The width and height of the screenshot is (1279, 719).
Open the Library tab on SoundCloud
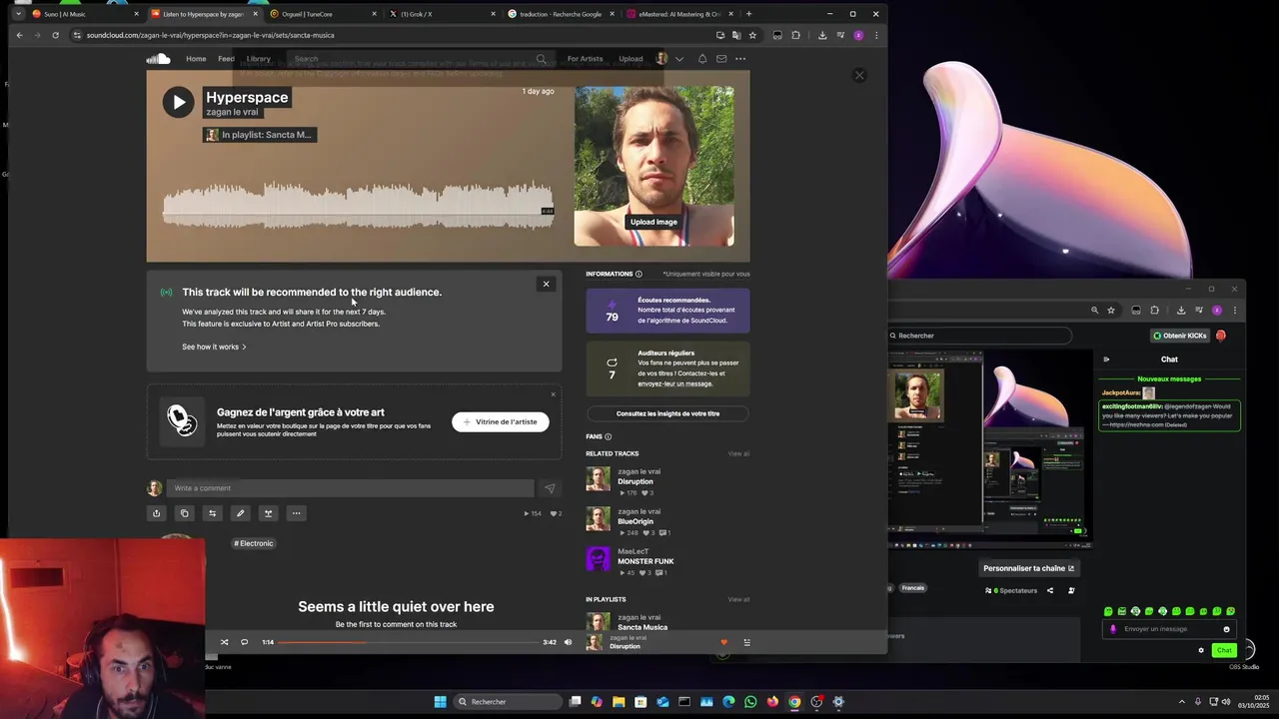[x=259, y=59]
